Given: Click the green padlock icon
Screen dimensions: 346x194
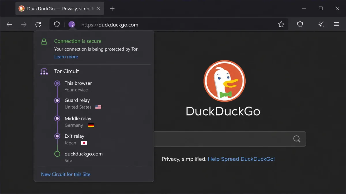Looking at the screenshot, I should 44,42.
